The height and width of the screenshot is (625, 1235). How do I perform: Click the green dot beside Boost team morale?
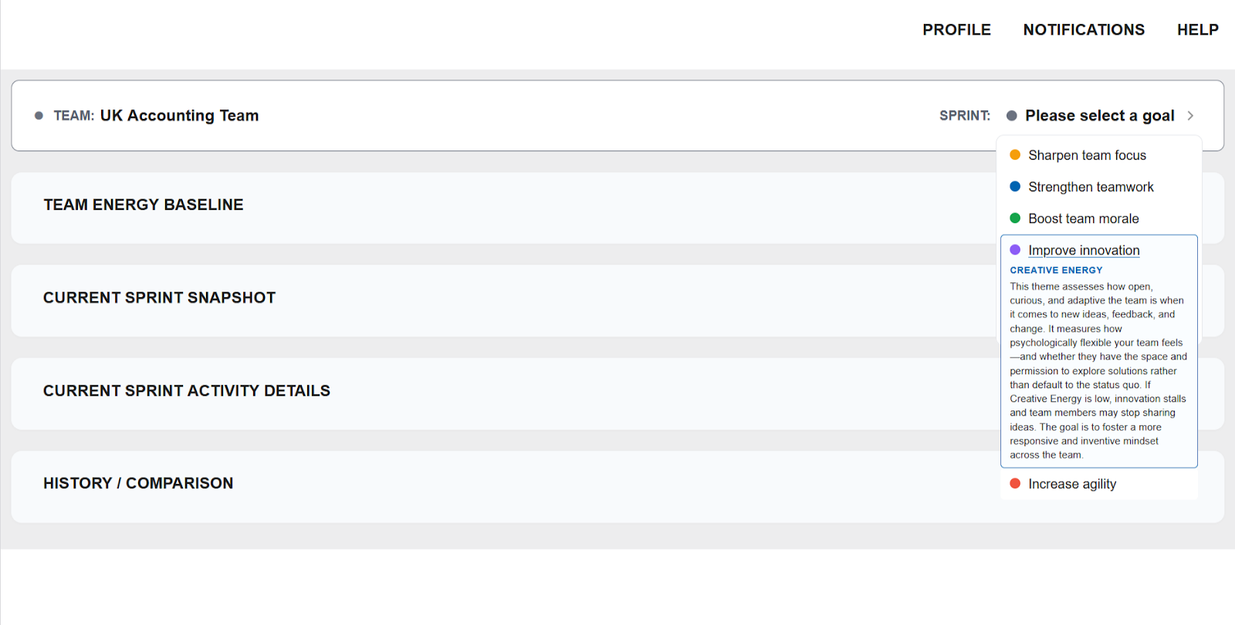pos(1015,218)
